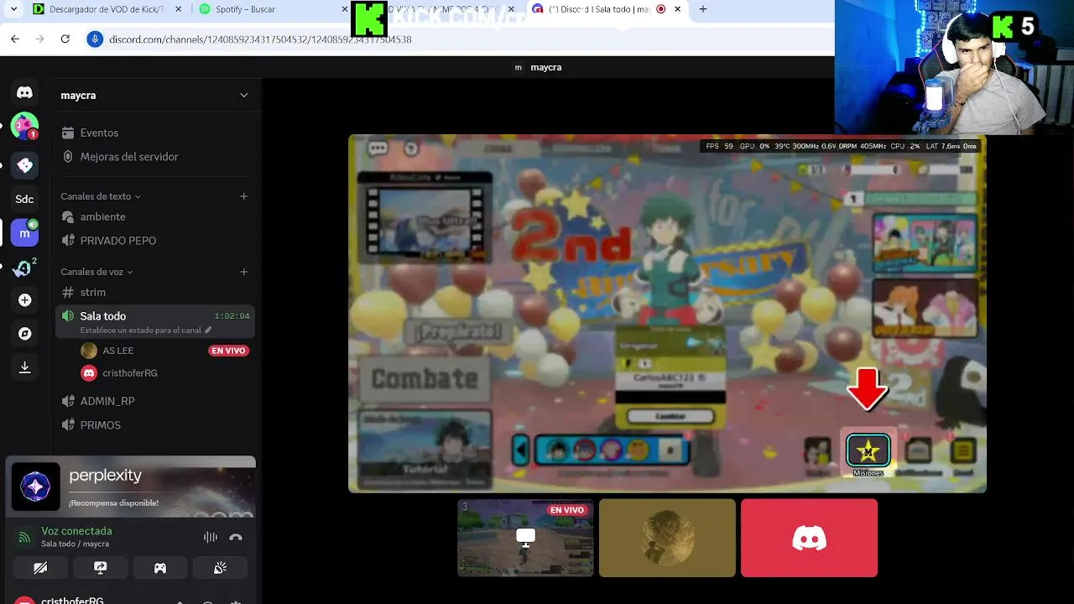Image resolution: width=1074 pixels, height=604 pixels.
Task: Click Voz conectada status text
Action: tap(76, 531)
